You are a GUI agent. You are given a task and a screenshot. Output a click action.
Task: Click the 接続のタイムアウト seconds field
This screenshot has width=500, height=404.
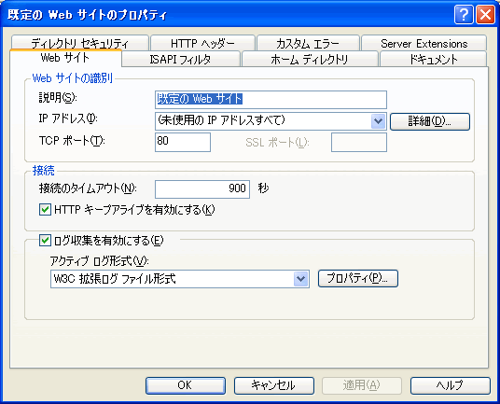tap(202, 189)
